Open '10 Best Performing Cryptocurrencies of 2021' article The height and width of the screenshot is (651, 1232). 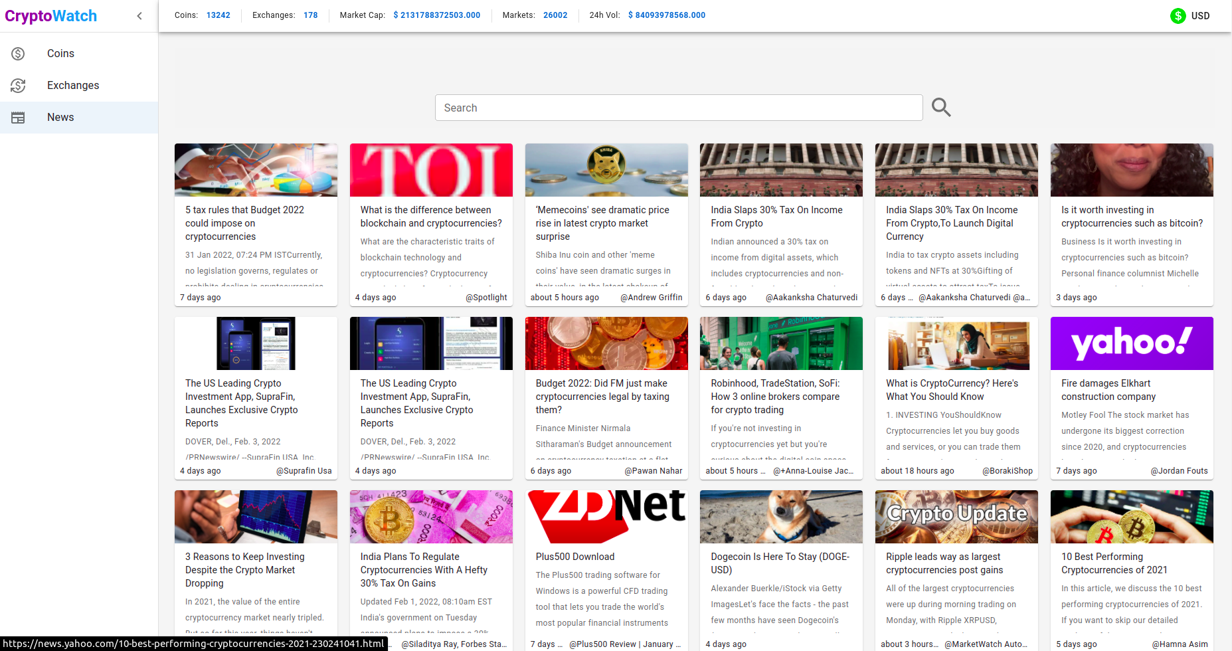(x=1114, y=563)
